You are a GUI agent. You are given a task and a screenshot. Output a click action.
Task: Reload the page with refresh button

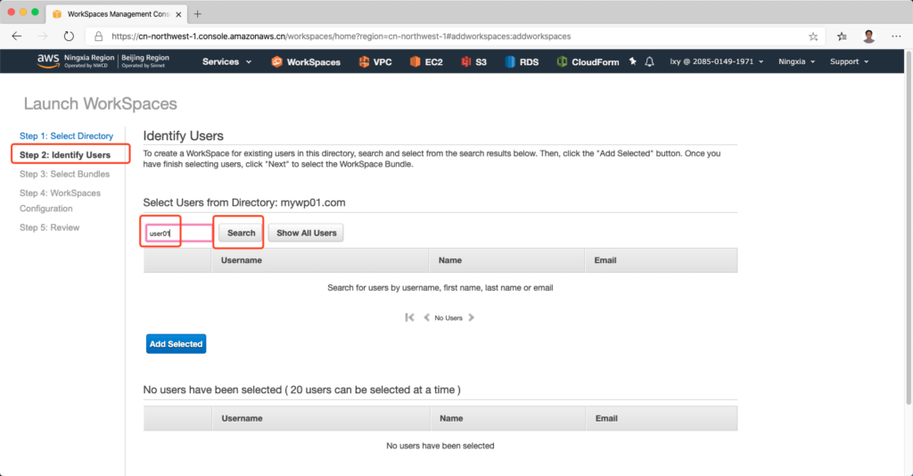click(x=69, y=37)
